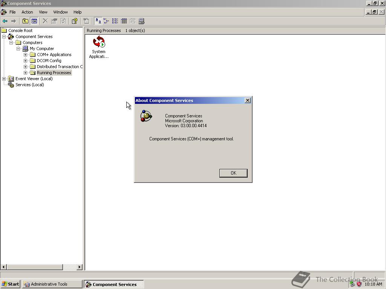Switch to Administrative Tools taskbar button

tap(52, 284)
